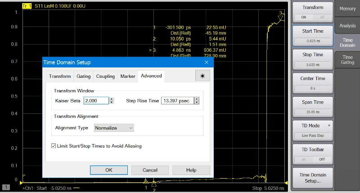This screenshot has height=193, width=360.
Task: Switch to the Marker tab
Action: 128,76
